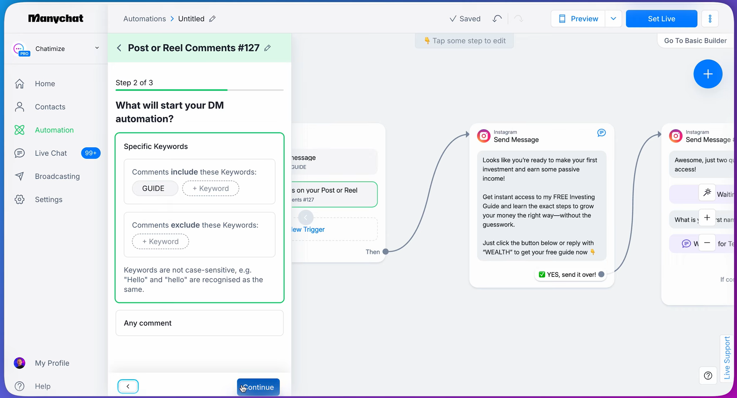Screen dimensions: 737x398
Task: Open the help question mark icon
Action: click(x=708, y=376)
